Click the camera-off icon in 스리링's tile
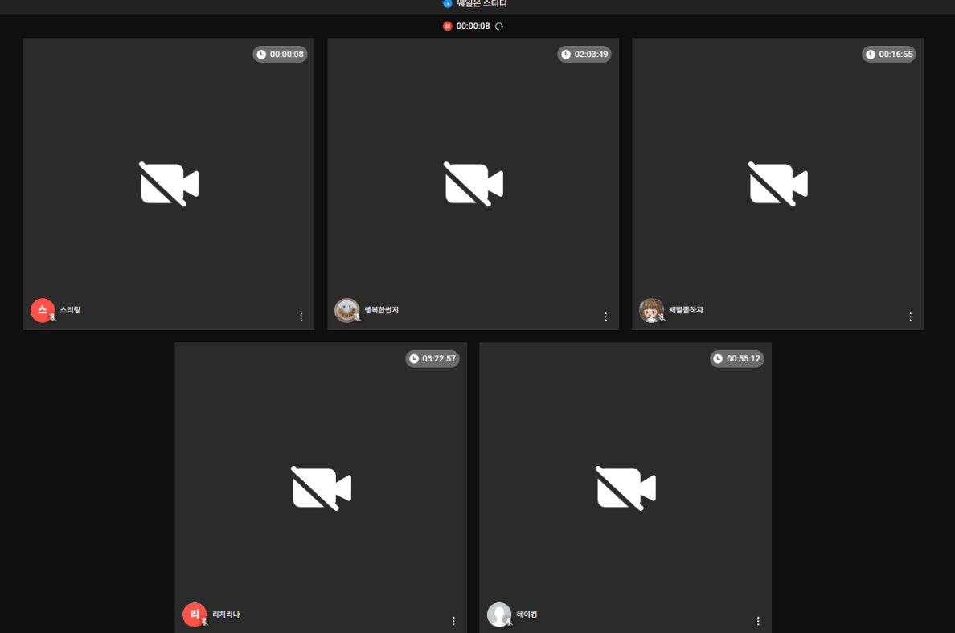The height and width of the screenshot is (633, 955). point(170,185)
